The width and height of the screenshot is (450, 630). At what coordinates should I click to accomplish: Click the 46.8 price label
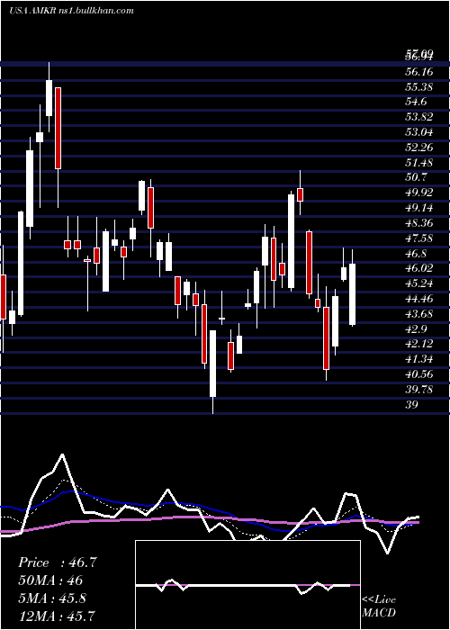416,254
